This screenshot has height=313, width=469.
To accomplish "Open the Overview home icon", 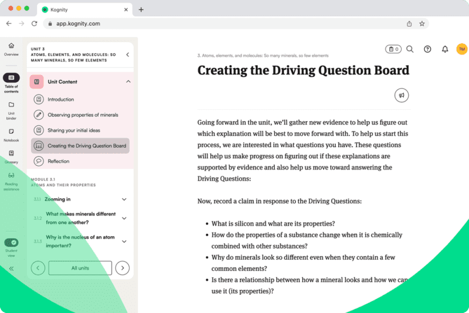I will point(11,46).
